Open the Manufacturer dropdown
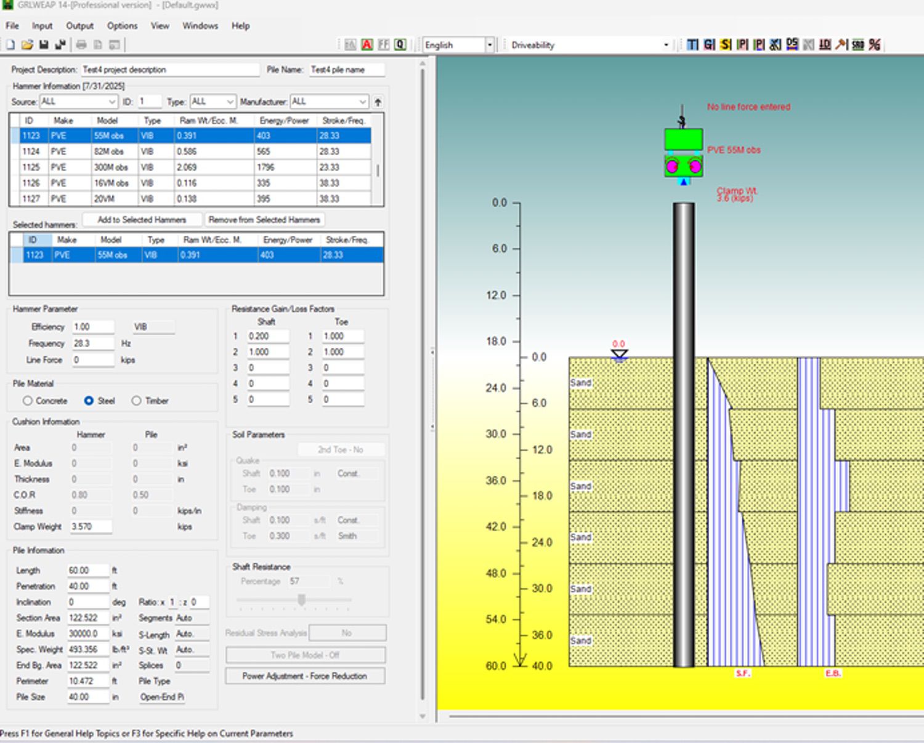The height and width of the screenshot is (743, 924). click(x=362, y=102)
